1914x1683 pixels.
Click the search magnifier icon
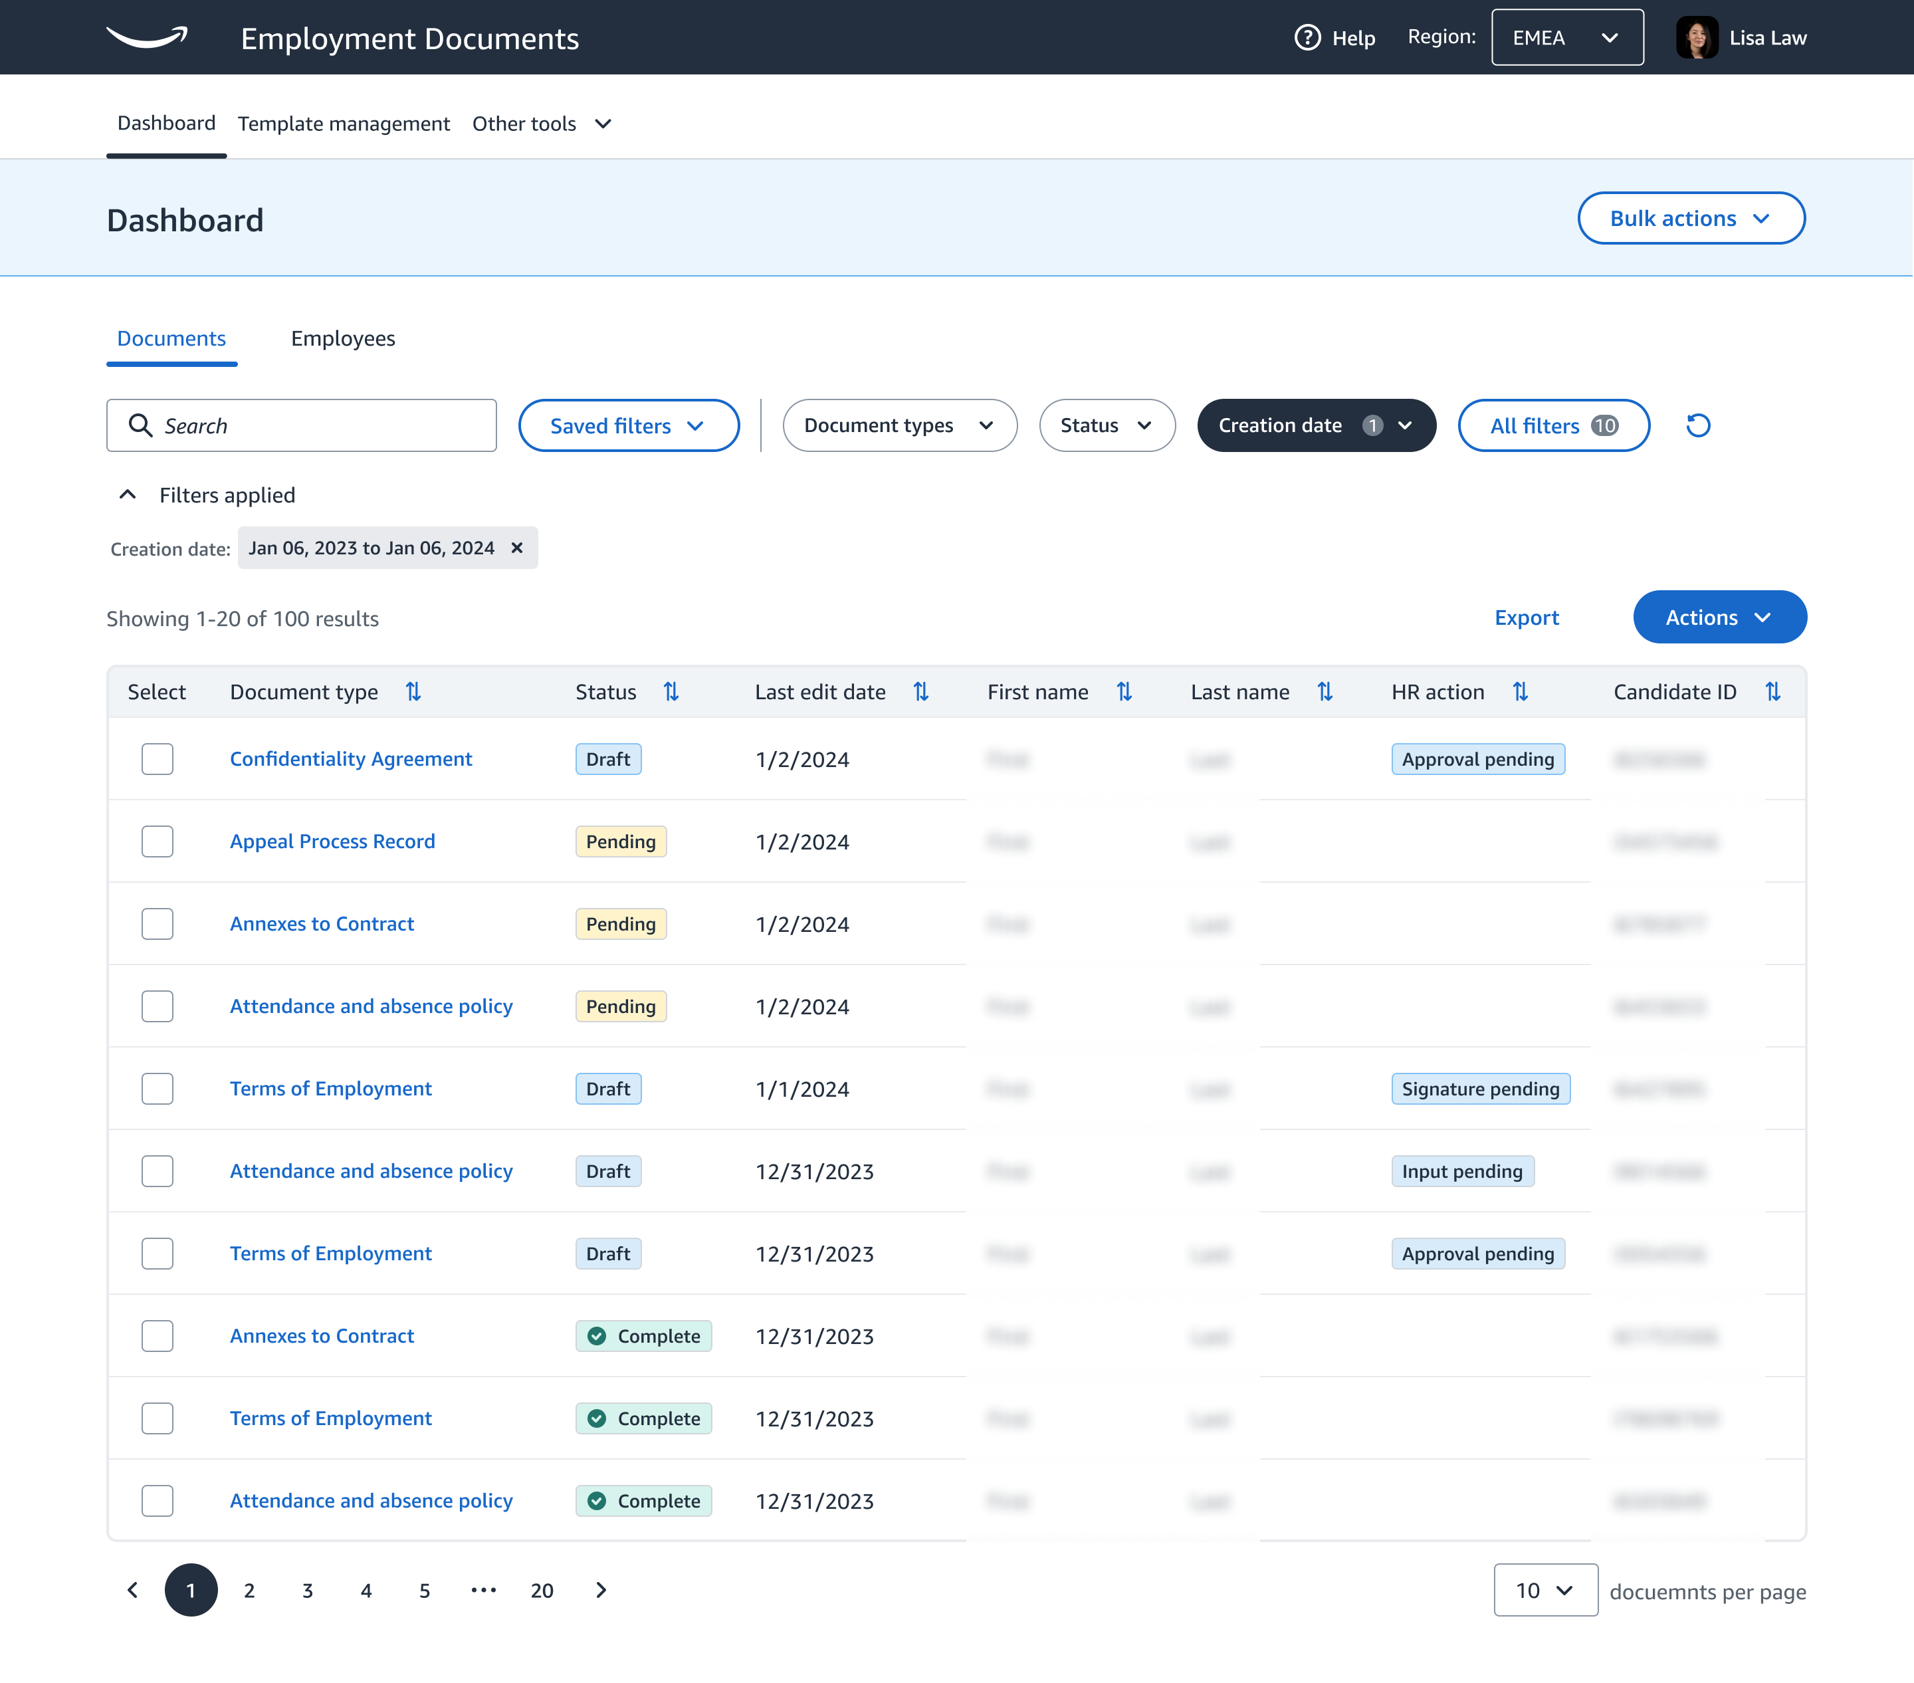pyautogui.click(x=142, y=425)
